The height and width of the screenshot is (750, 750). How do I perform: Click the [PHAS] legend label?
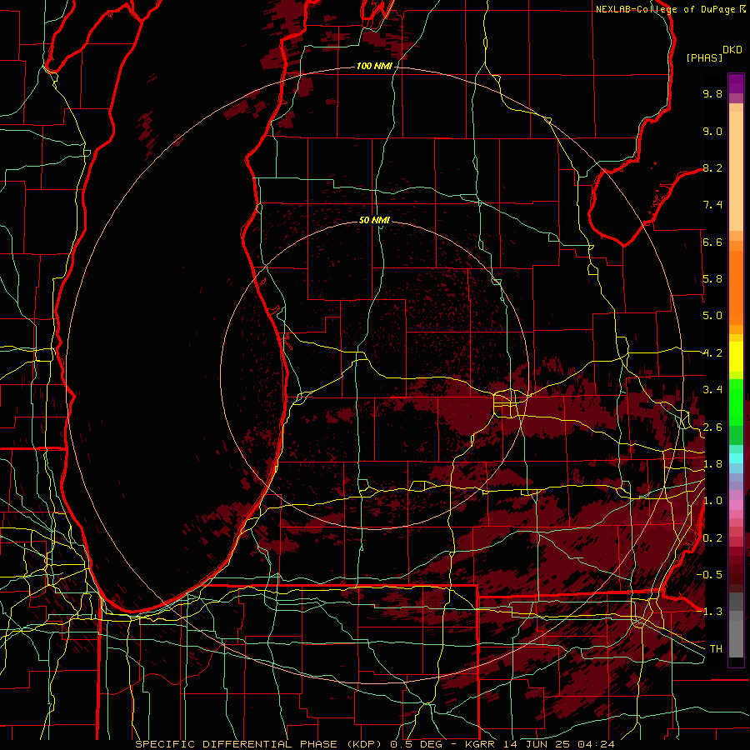click(x=704, y=57)
